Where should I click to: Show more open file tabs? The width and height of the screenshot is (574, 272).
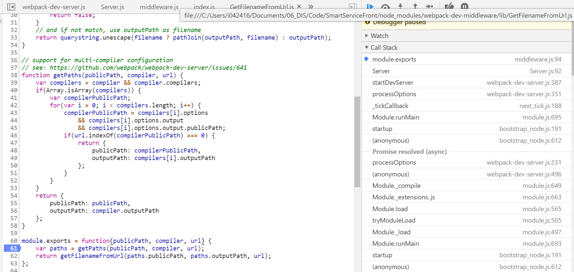coord(311,7)
